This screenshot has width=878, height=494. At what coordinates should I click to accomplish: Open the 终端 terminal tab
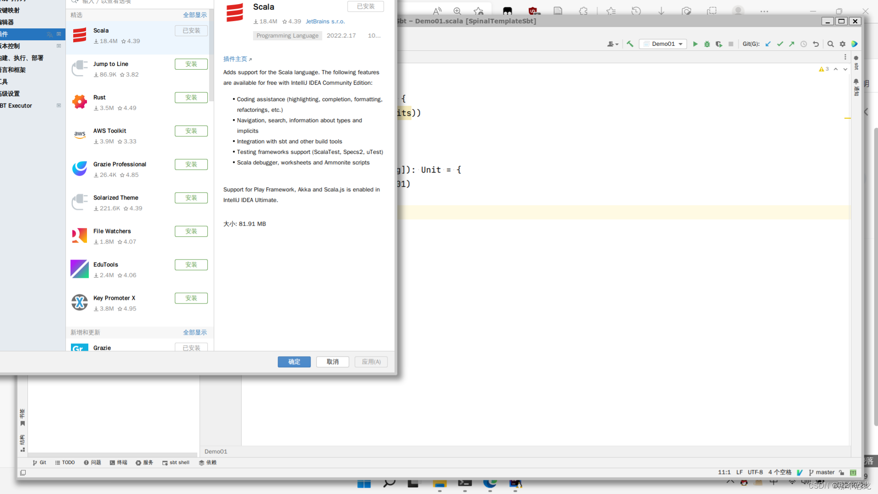[119, 462]
